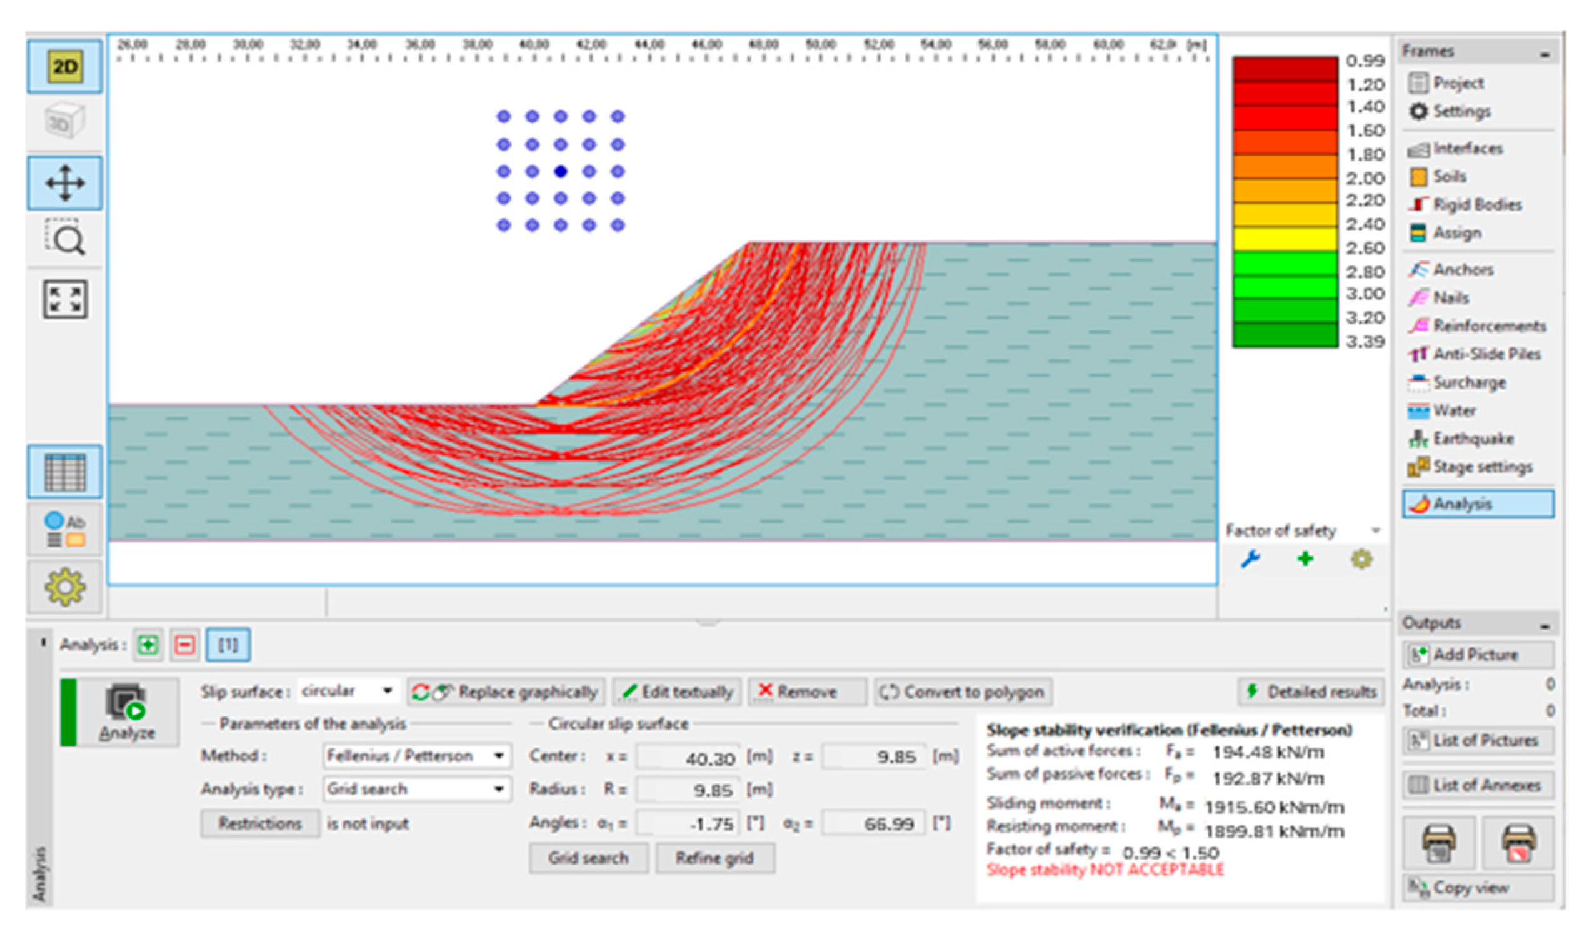This screenshot has height=932, width=1594.
Task: Remove analysis with red minus icon
Action: pyautogui.click(x=184, y=645)
